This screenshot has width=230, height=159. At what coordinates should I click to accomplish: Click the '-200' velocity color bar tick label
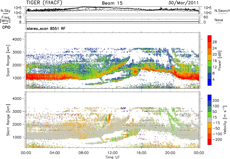217,139
